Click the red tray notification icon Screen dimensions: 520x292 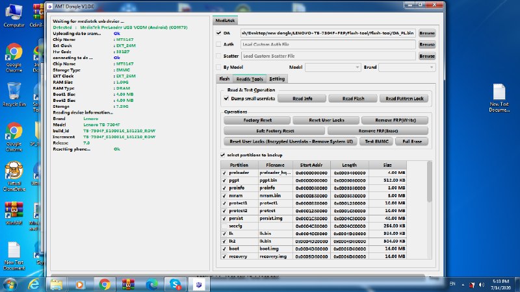[472, 285]
